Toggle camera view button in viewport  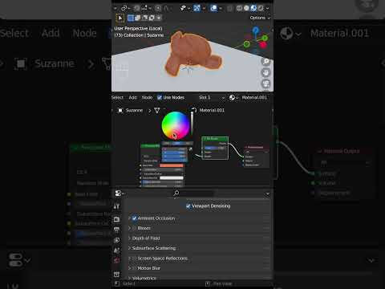(265, 84)
